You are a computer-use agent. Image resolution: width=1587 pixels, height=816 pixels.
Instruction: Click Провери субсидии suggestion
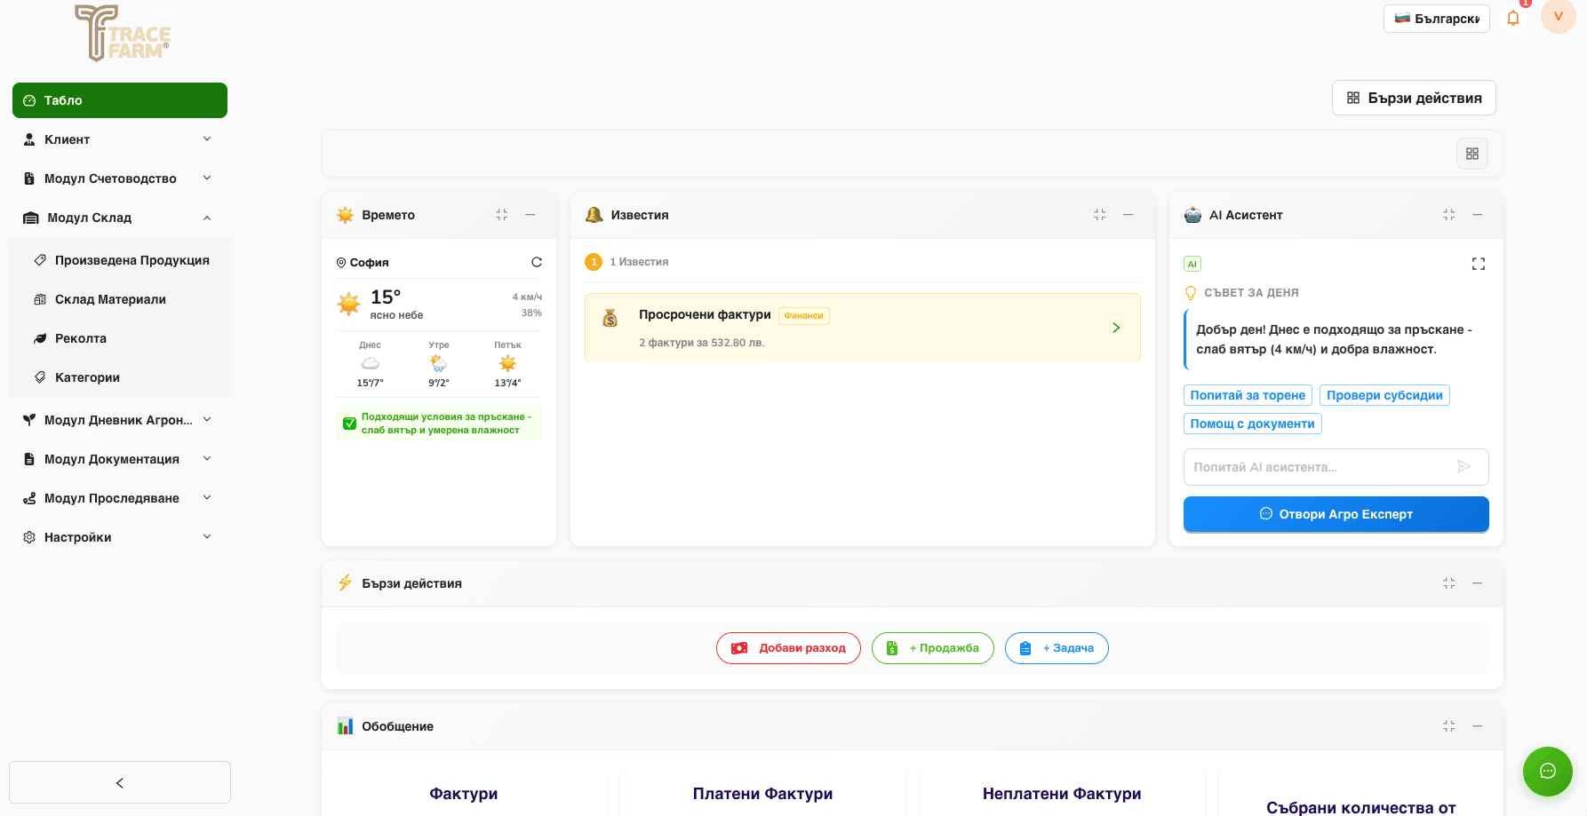1384,394
